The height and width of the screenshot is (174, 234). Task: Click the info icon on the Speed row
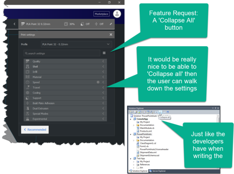click(98, 82)
